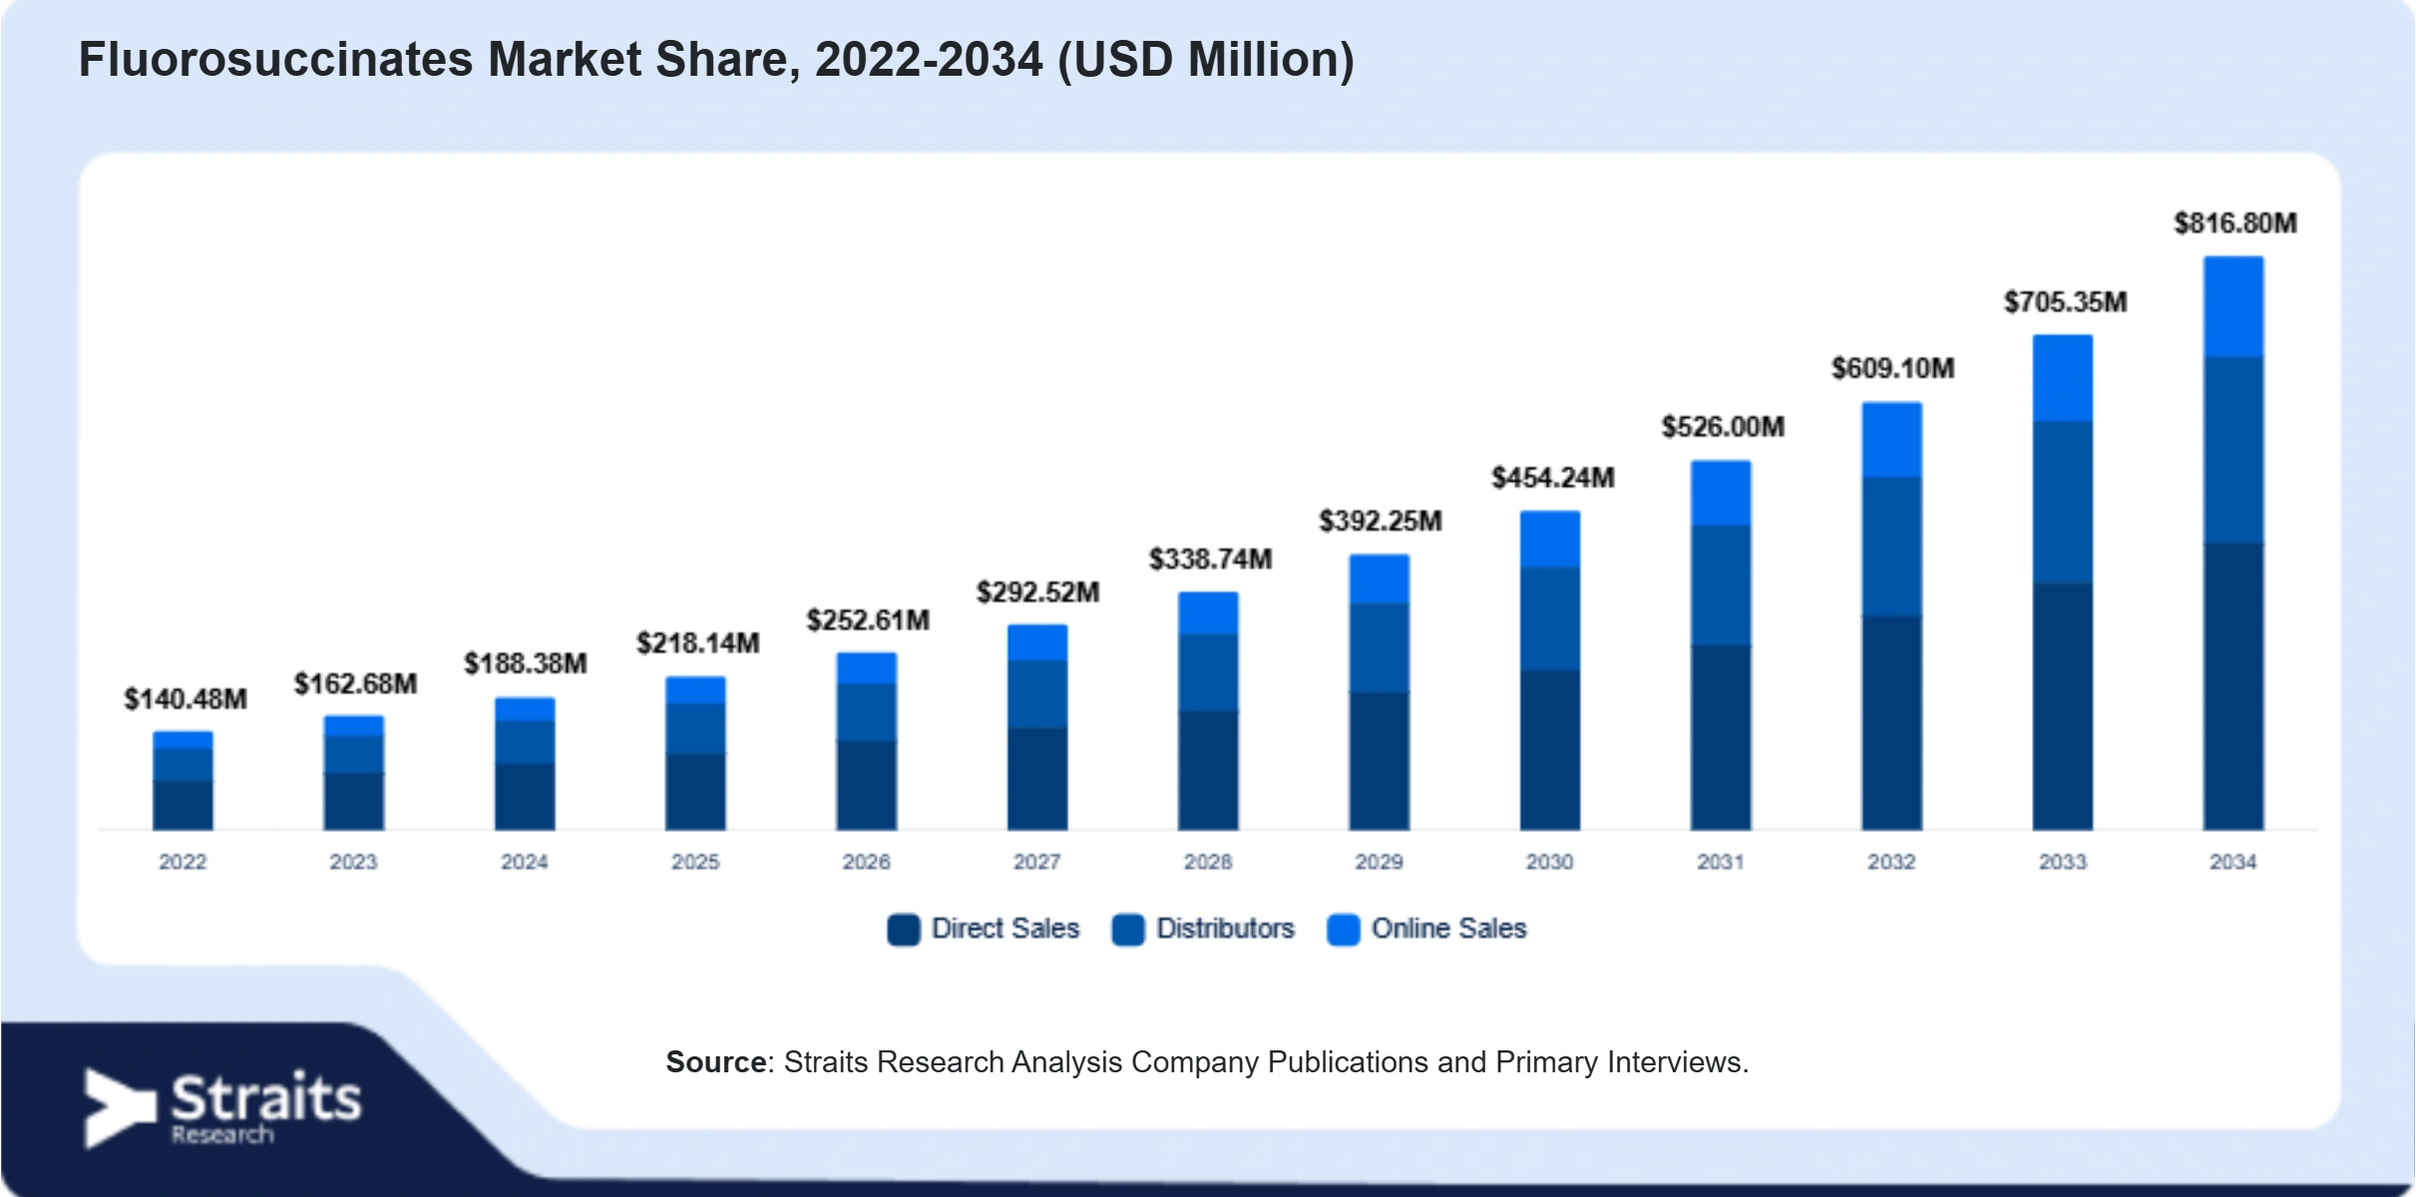This screenshot has width=2416, height=1197.
Task: Click the 2022 axis label
Action: point(183,862)
